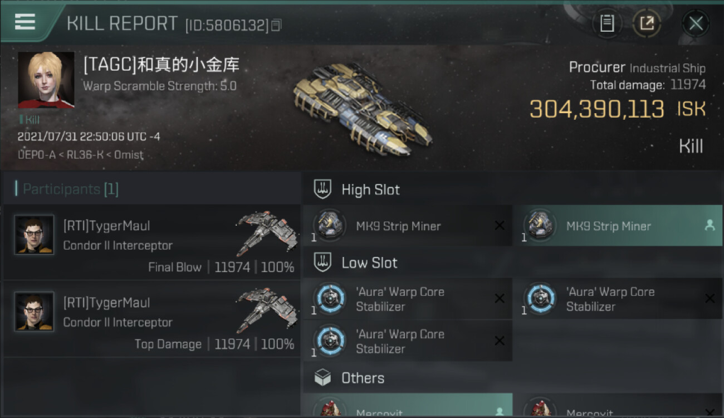Open the Final Blow TygerMaul participant entry
724x418 pixels.
(x=152, y=242)
